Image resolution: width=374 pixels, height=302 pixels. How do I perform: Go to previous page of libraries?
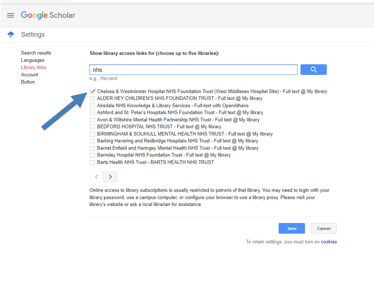(x=97, y=177)
